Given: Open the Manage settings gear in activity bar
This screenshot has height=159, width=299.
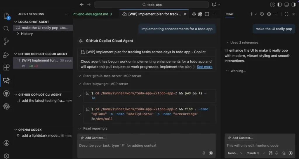Looking at the screenshot, I should click(6, 155).
